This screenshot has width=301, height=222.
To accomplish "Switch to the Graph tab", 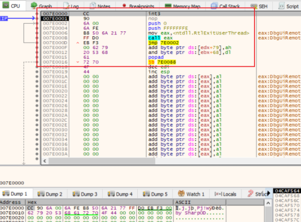I will pos(42,6).
